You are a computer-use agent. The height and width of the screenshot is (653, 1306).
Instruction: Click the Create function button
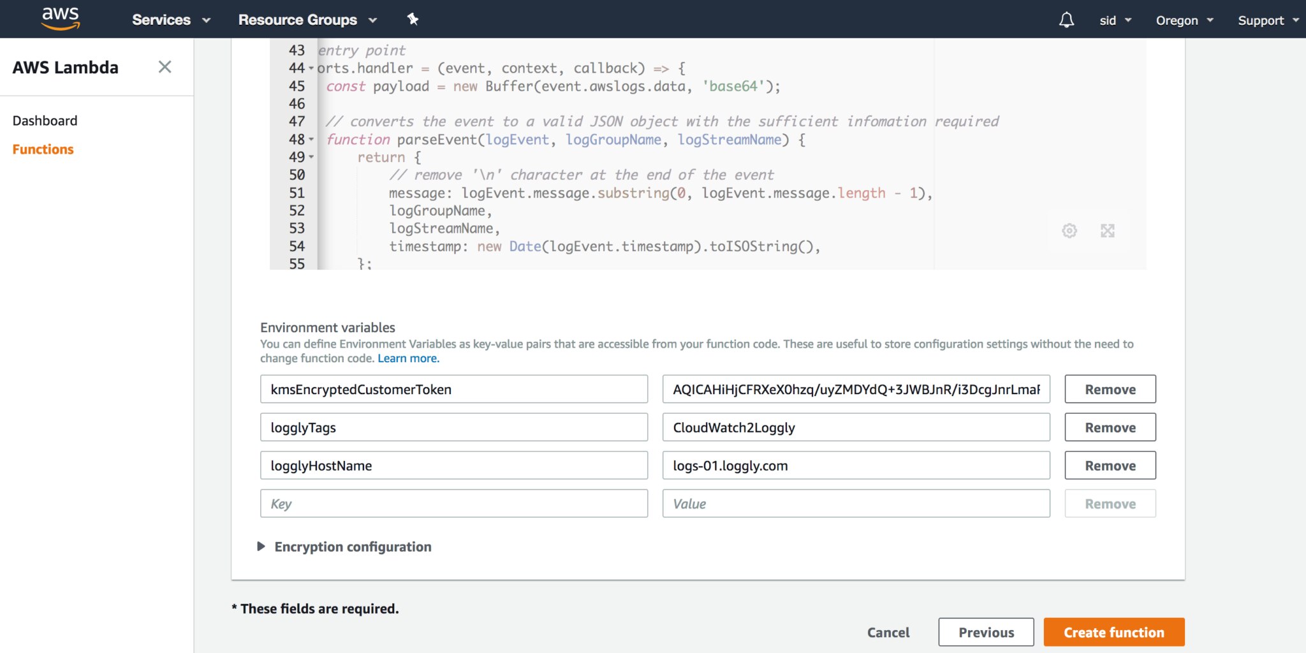coord(1113,632)
